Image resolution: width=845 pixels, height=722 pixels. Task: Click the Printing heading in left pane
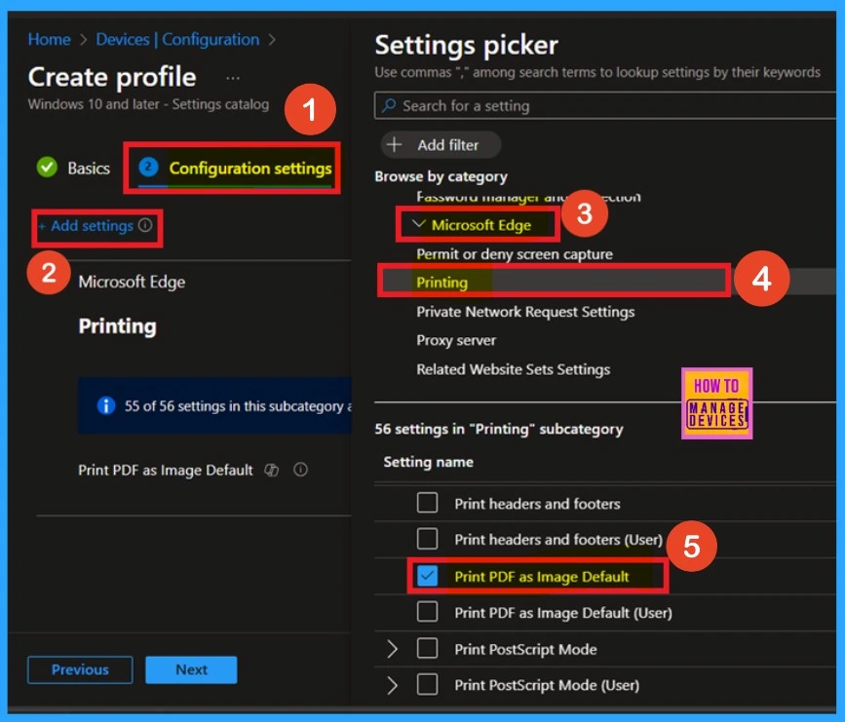pos(118,326)
